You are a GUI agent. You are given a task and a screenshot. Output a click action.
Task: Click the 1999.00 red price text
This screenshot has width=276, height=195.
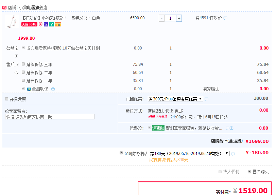[x=27, y=38]
